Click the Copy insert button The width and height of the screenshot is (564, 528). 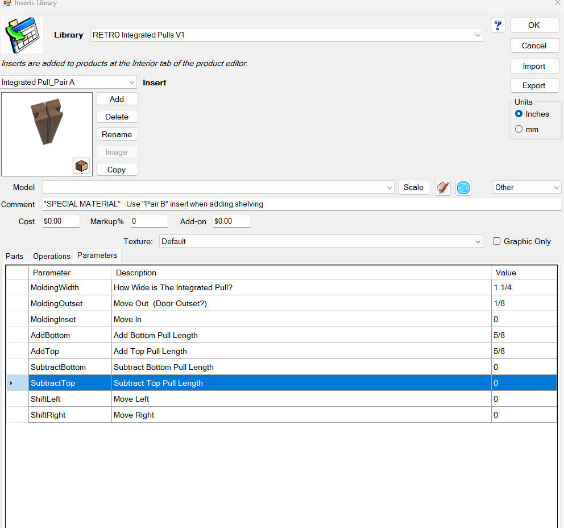point(117,170)
